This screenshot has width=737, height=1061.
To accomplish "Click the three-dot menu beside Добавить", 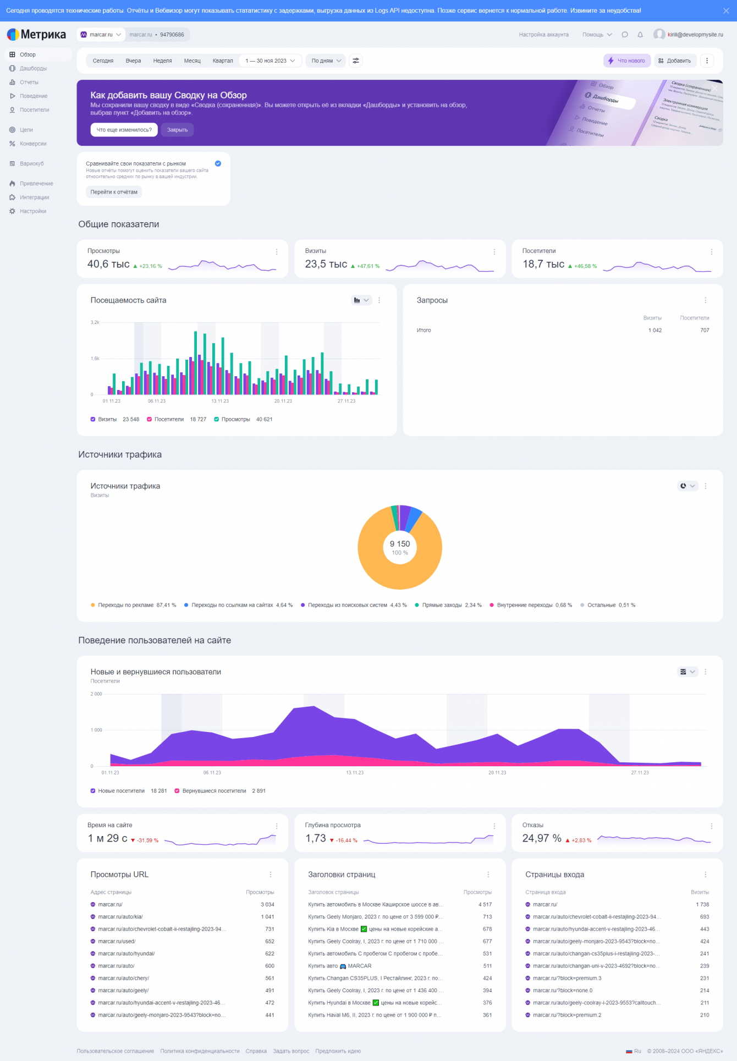I will pos(707,61).
